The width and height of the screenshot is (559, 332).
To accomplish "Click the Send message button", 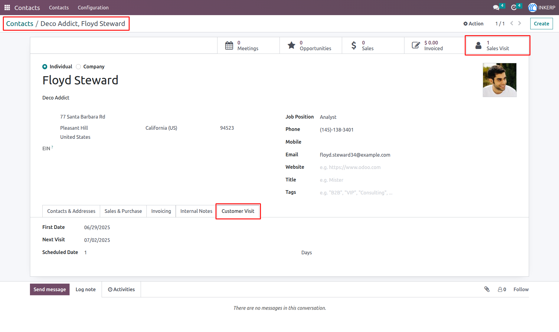I will (x=50, y=289).
